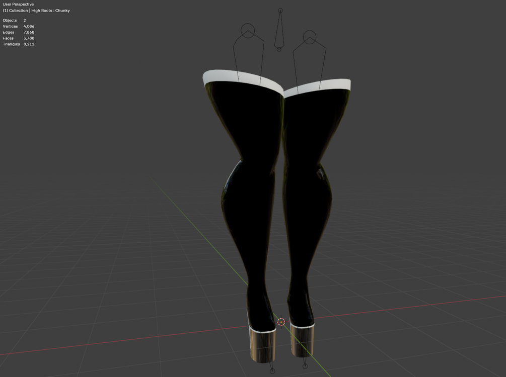The height and width of the screenshot is (377, 506).
Task: Click the 'Vertices 4,086' statistic
Action: [19, 26]
